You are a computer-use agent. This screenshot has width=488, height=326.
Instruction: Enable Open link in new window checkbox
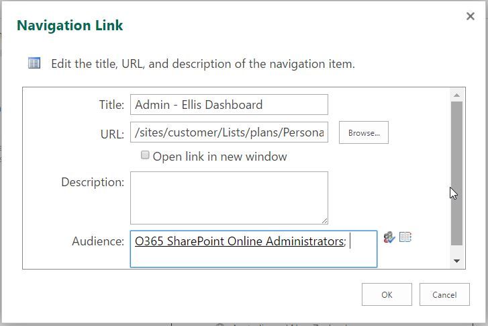tap(145, 155)
